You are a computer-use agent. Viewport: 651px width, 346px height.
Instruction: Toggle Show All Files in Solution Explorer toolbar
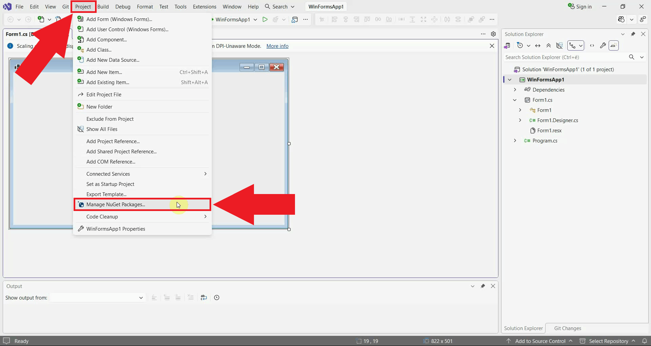[x=559, y=45]
